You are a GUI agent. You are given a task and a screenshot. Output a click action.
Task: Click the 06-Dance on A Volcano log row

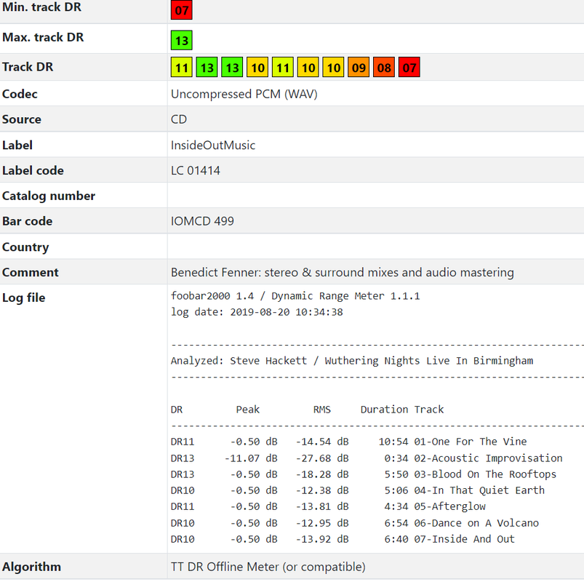pyautogui.click(x=355, y=523)
